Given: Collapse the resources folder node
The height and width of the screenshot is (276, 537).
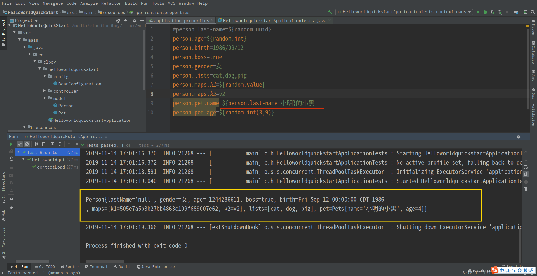Looking at the screenshot, I should pos(25,127).
